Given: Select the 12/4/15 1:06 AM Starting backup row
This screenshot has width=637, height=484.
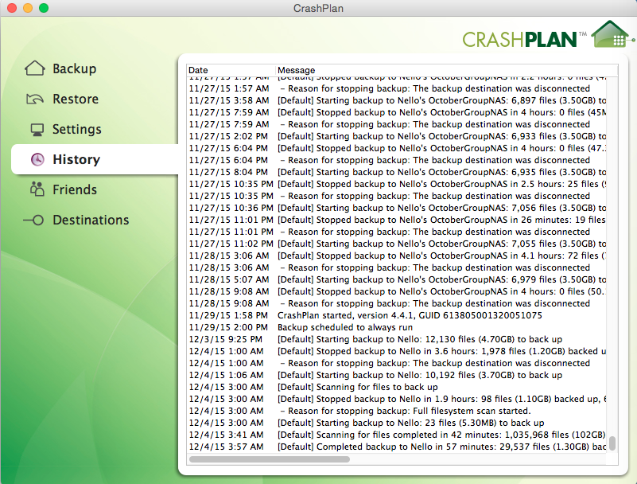Looking at the screenshot, I should coord(397,375).
